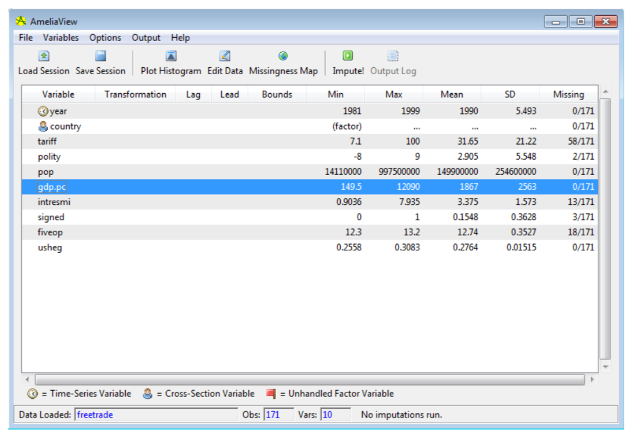Open the File menu
Image resolution: width=640 pixels, height=439 pixels.
click(26, 38)
